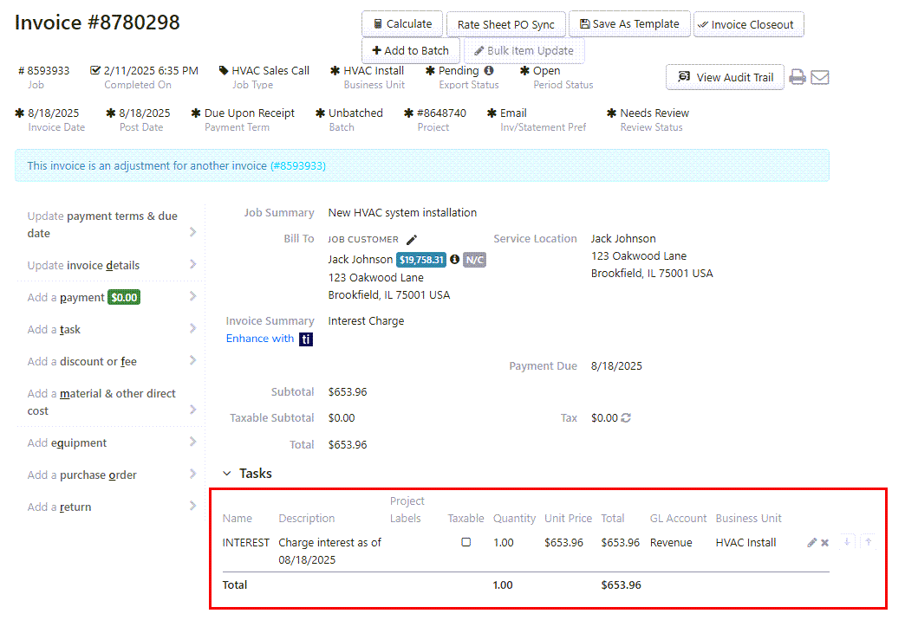Screen dimensions: 918x620
Task: Open Add equipment option
Action: click(x=111, y=442)
